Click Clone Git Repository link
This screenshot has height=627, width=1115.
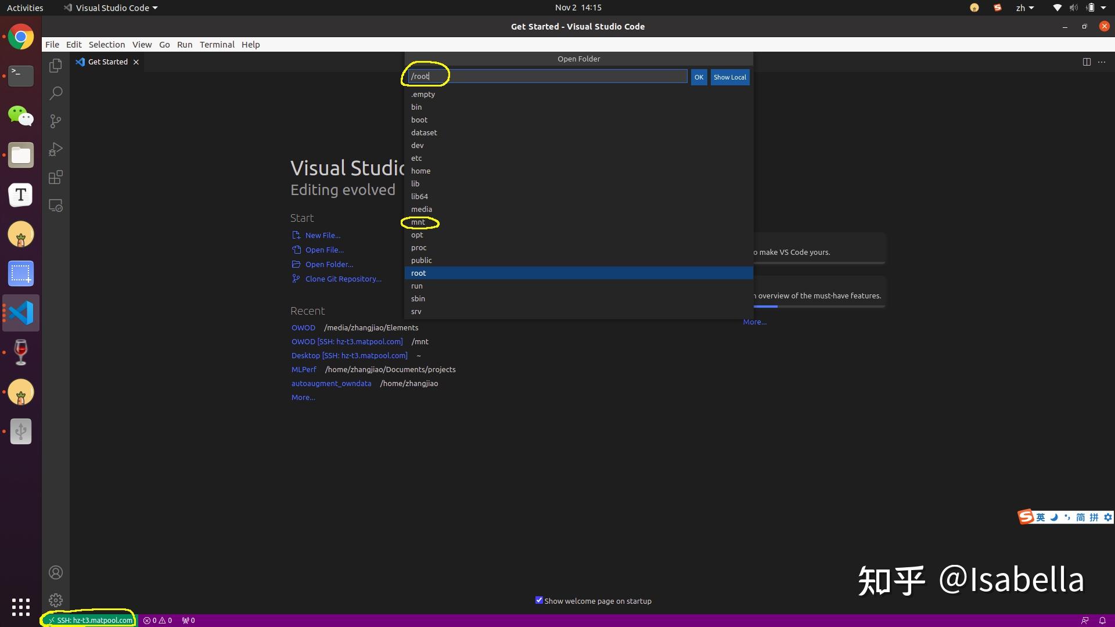click(x=343, y=279)
